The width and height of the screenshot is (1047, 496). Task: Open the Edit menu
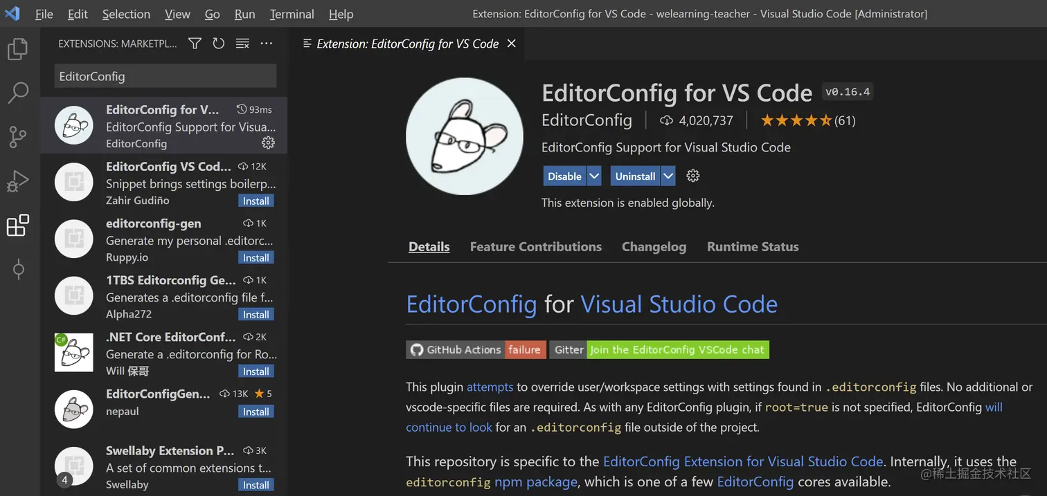78,14
